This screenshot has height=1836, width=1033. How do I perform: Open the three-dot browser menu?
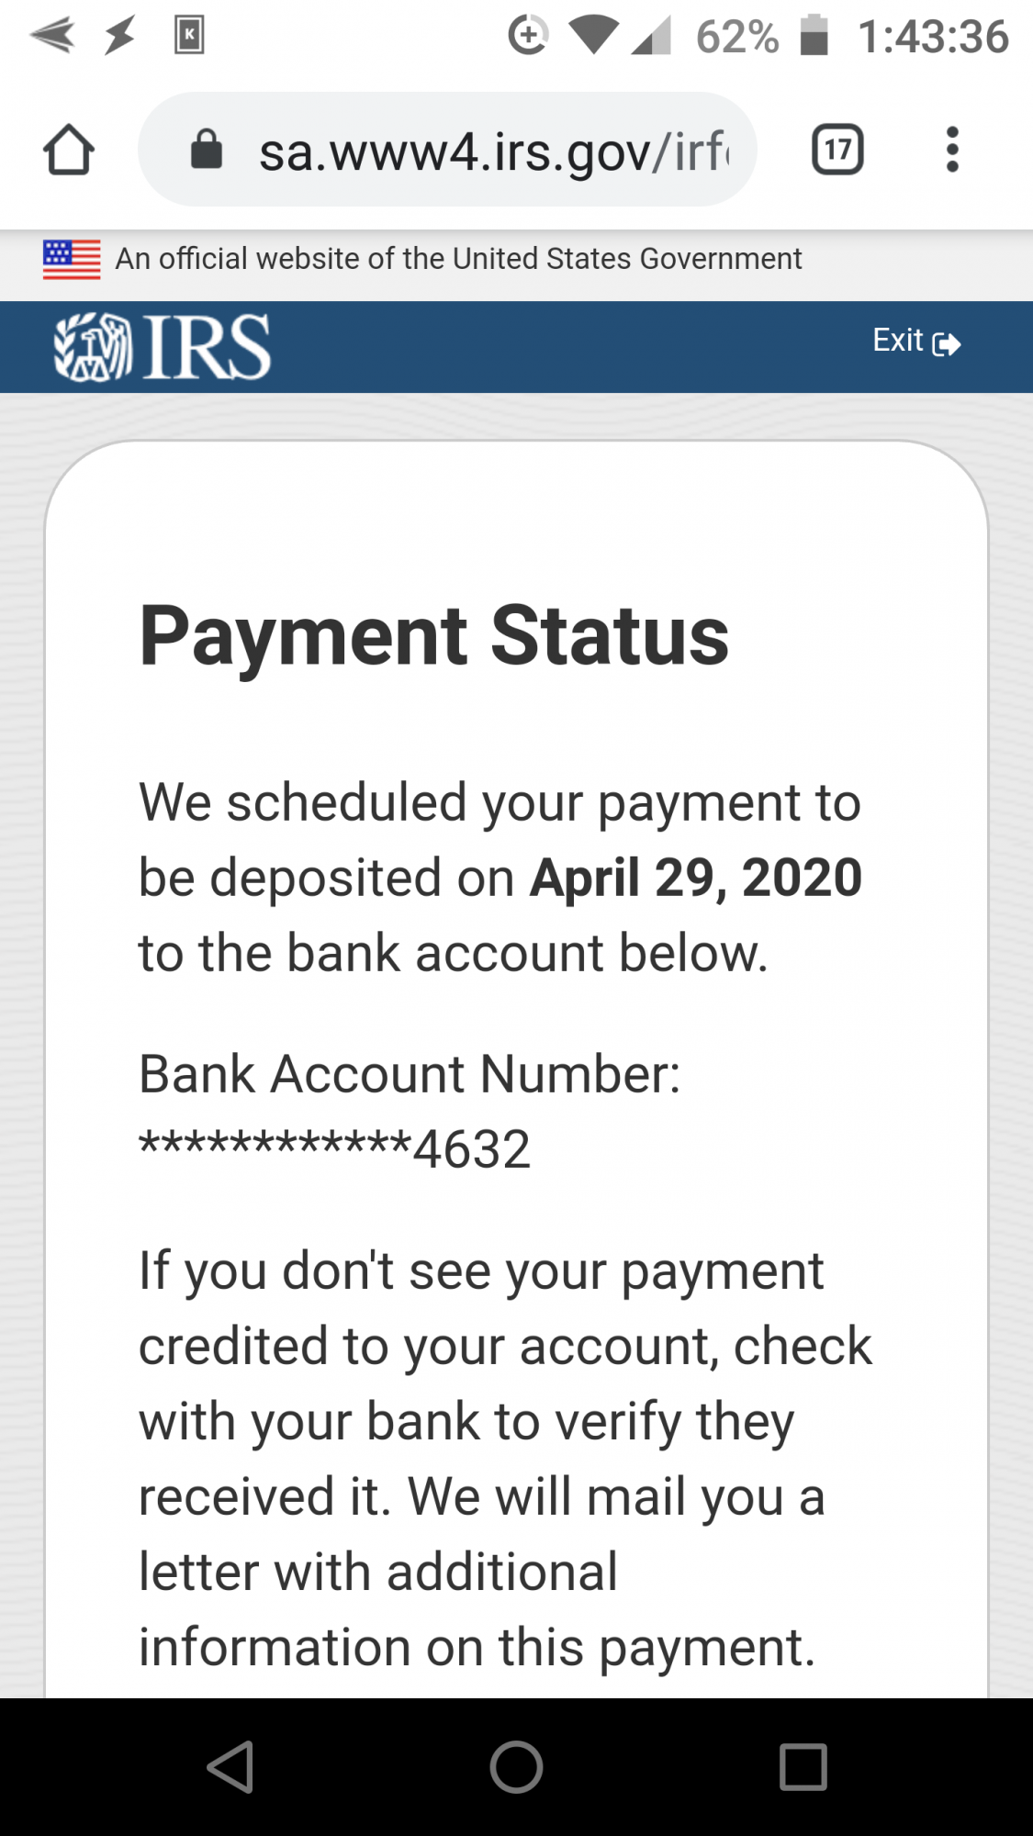point(952,150)
